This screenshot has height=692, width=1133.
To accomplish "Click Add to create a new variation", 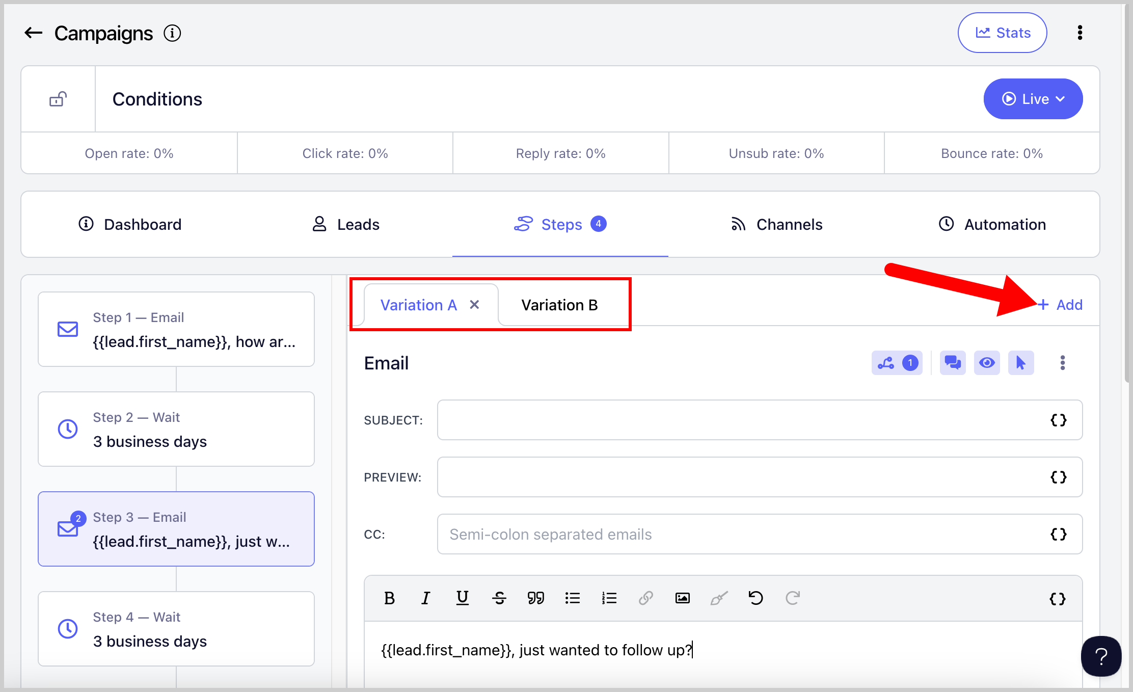I will 1061,305.
